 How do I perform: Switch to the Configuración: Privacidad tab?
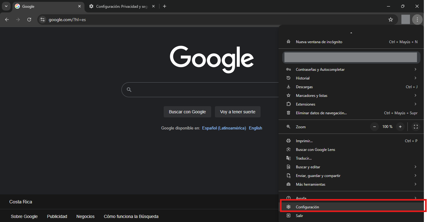122,6
